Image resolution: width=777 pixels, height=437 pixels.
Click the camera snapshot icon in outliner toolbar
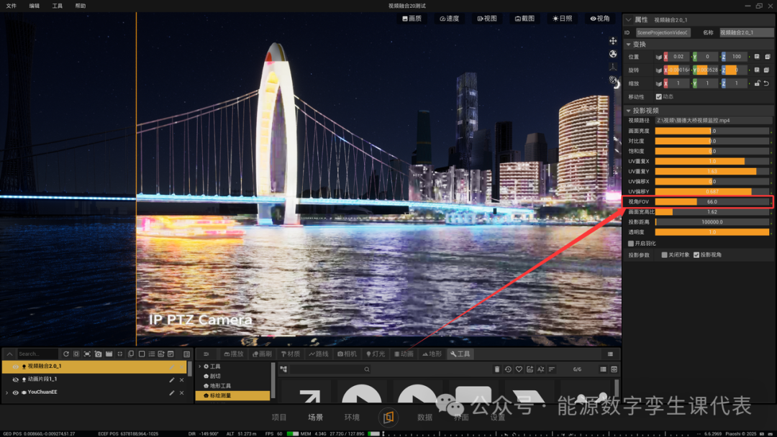point(98,354)
